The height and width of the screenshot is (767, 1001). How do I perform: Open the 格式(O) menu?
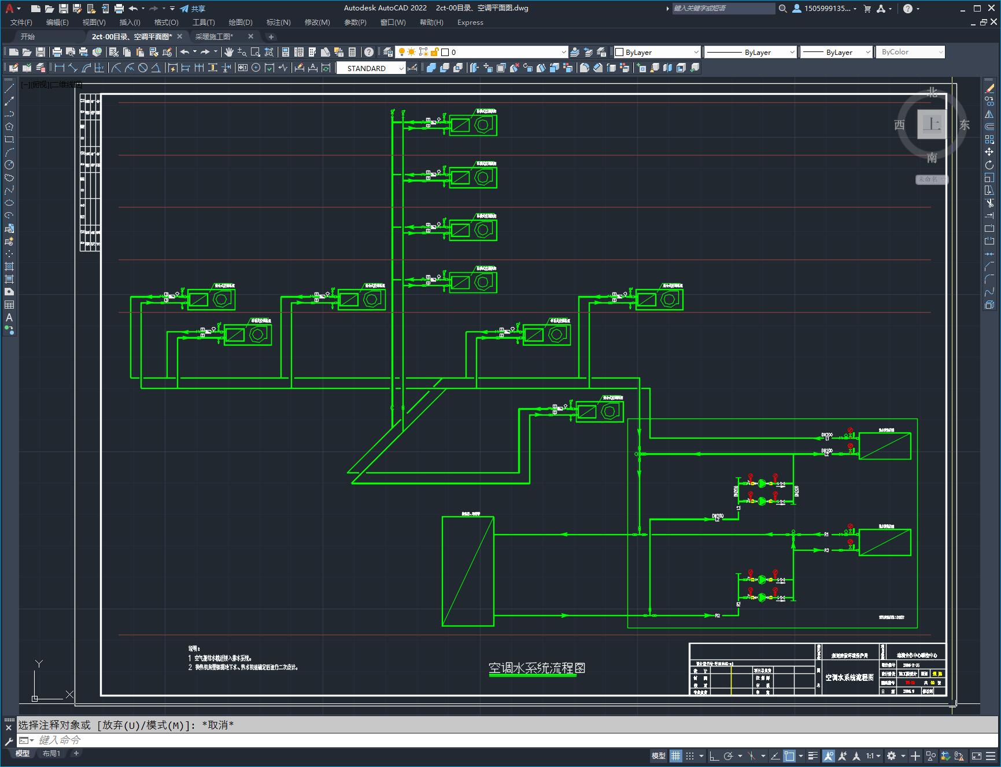(167, 23)
